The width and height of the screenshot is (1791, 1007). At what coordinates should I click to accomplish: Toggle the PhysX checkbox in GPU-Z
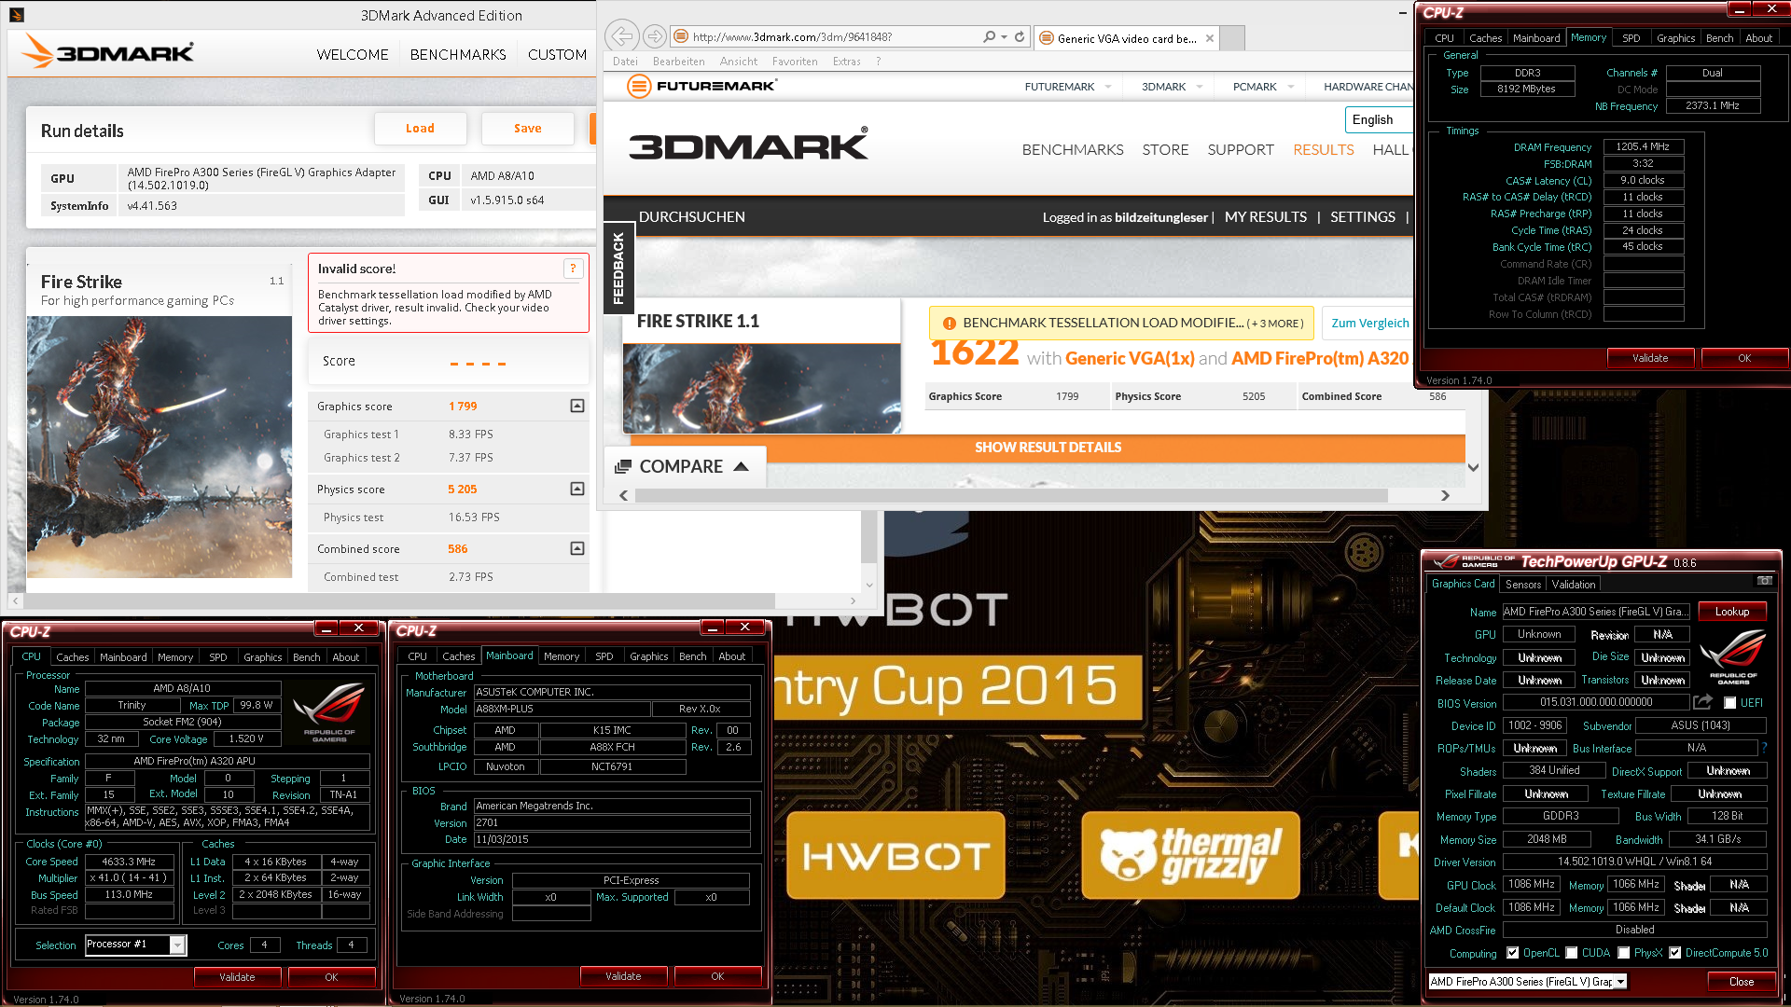(x=1624, y=953)
